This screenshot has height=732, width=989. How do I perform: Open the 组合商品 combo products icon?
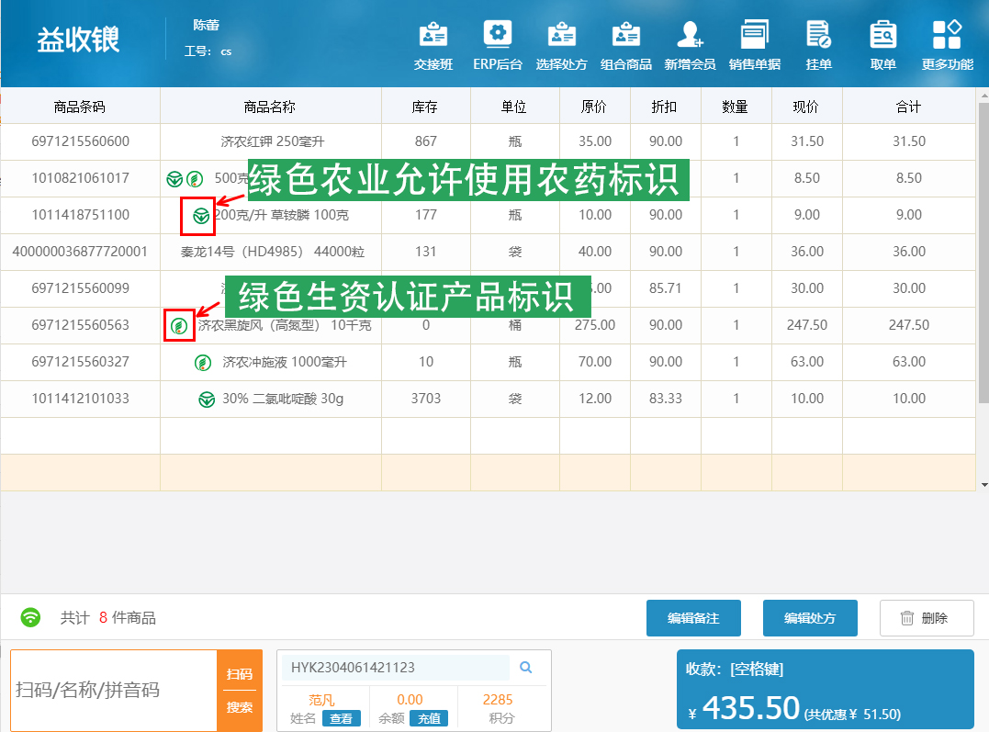click(x=625, y=46)
